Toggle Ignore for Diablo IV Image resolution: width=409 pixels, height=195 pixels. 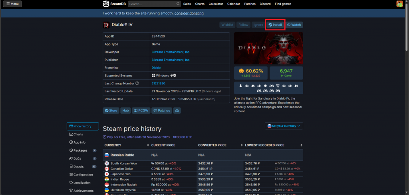coord(258,25)
